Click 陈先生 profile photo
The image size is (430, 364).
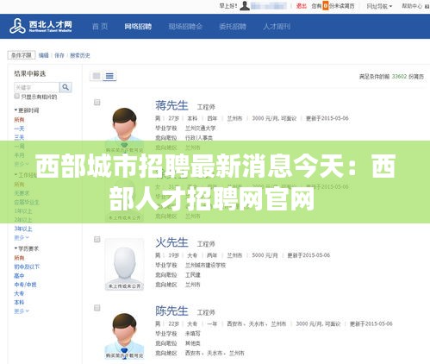[124, 336]
